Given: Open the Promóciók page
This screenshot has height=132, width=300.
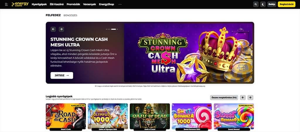Looking at the screenshot, I should point(73,4).
